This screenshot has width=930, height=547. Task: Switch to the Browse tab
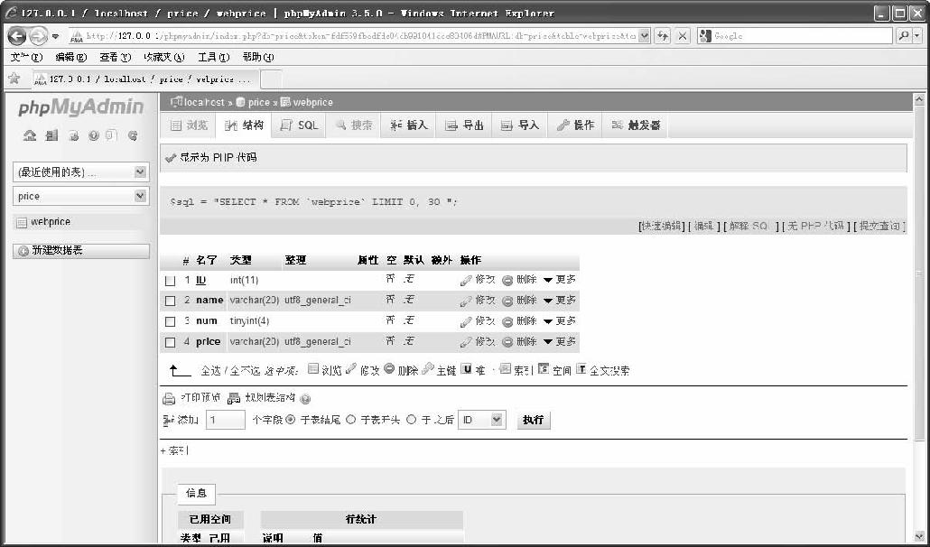[189, 125]
